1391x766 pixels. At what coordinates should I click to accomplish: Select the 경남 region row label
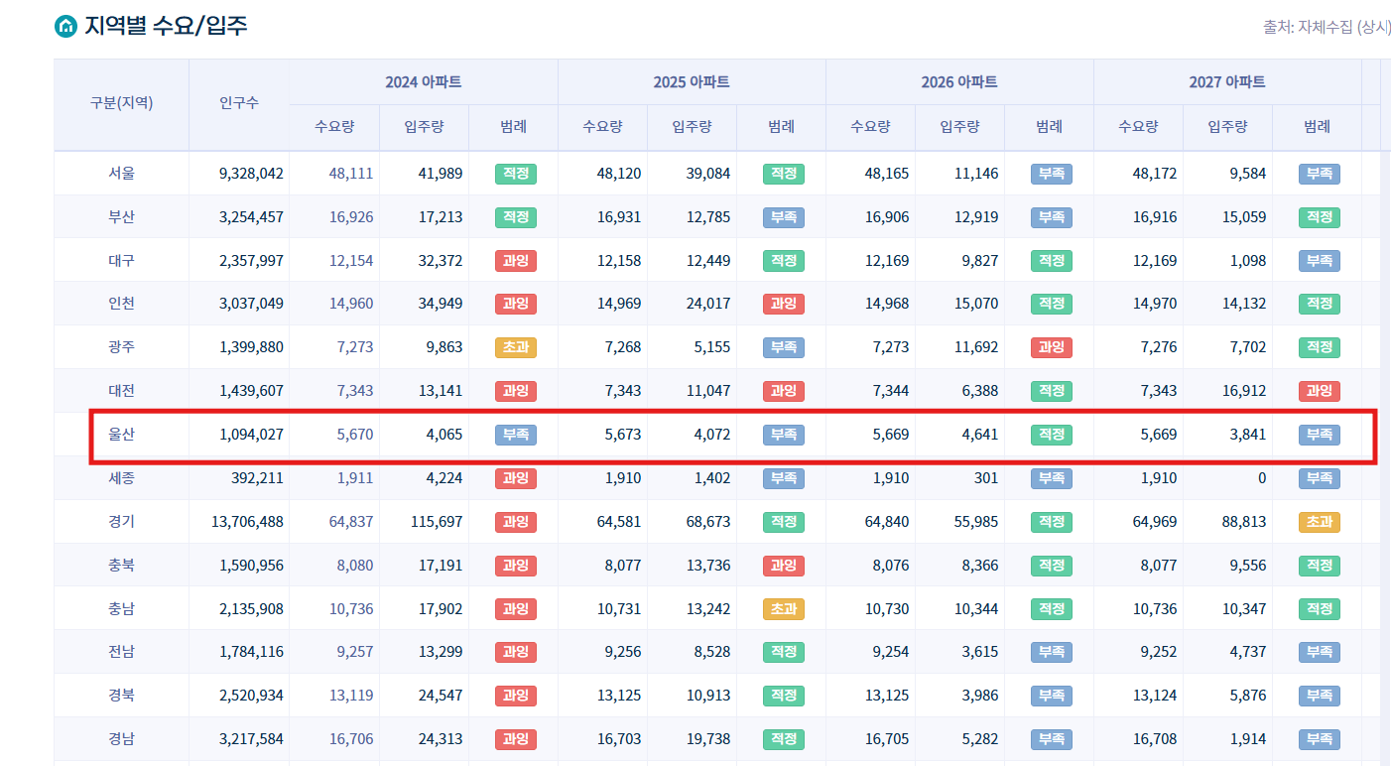point(121,739)
